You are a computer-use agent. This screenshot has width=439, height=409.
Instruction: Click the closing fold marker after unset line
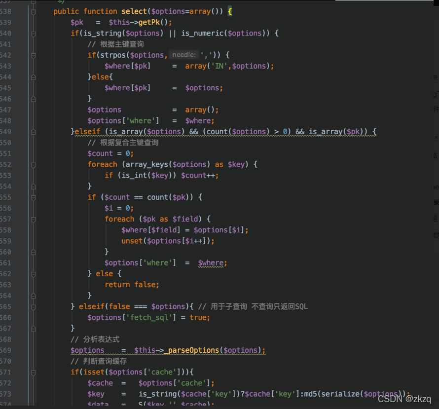(x=34, y=252)
